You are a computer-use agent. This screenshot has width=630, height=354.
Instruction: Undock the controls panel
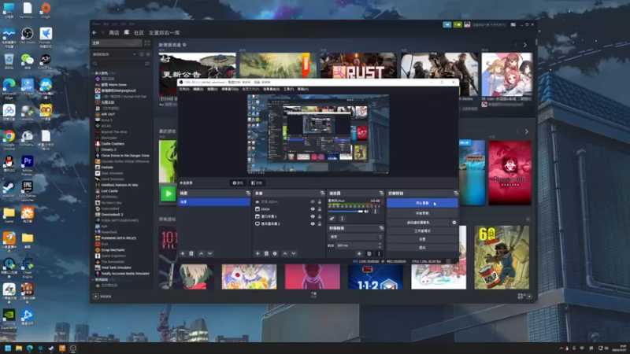456,194
